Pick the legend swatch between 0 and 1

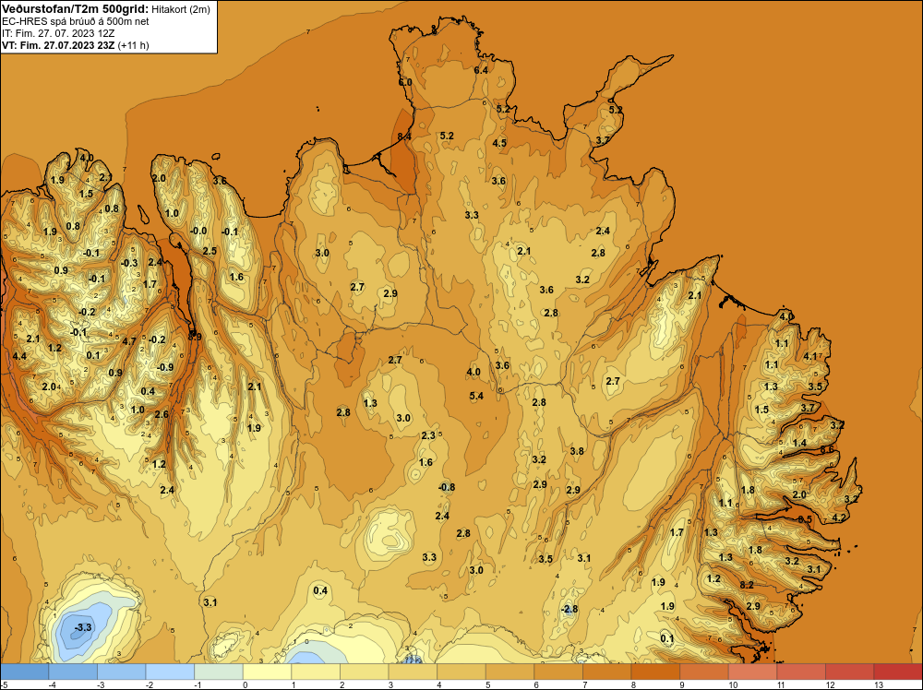click(268, 672)
